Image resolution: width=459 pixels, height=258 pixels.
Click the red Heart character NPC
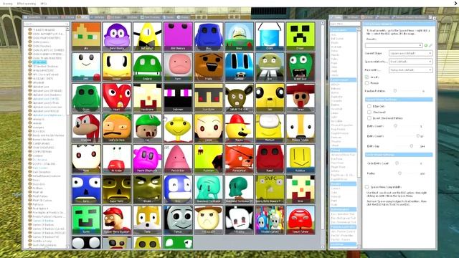click(116, 97)
